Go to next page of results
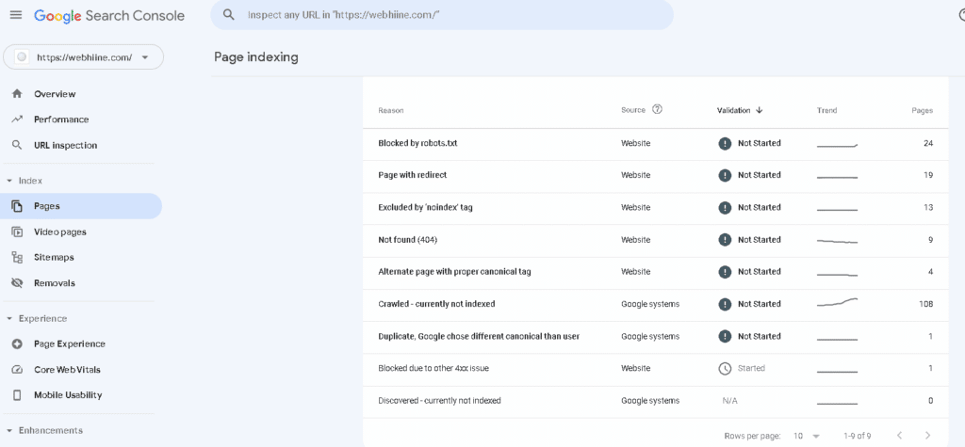 point(928,436)
